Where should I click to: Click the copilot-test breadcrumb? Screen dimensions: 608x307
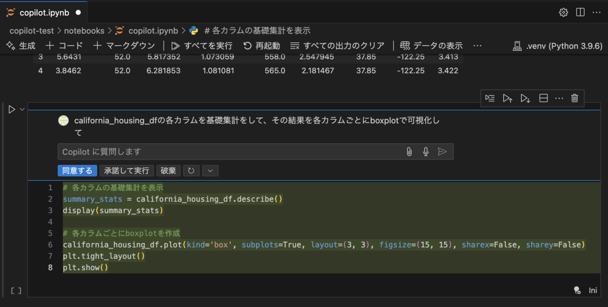(x=32, y=31)
